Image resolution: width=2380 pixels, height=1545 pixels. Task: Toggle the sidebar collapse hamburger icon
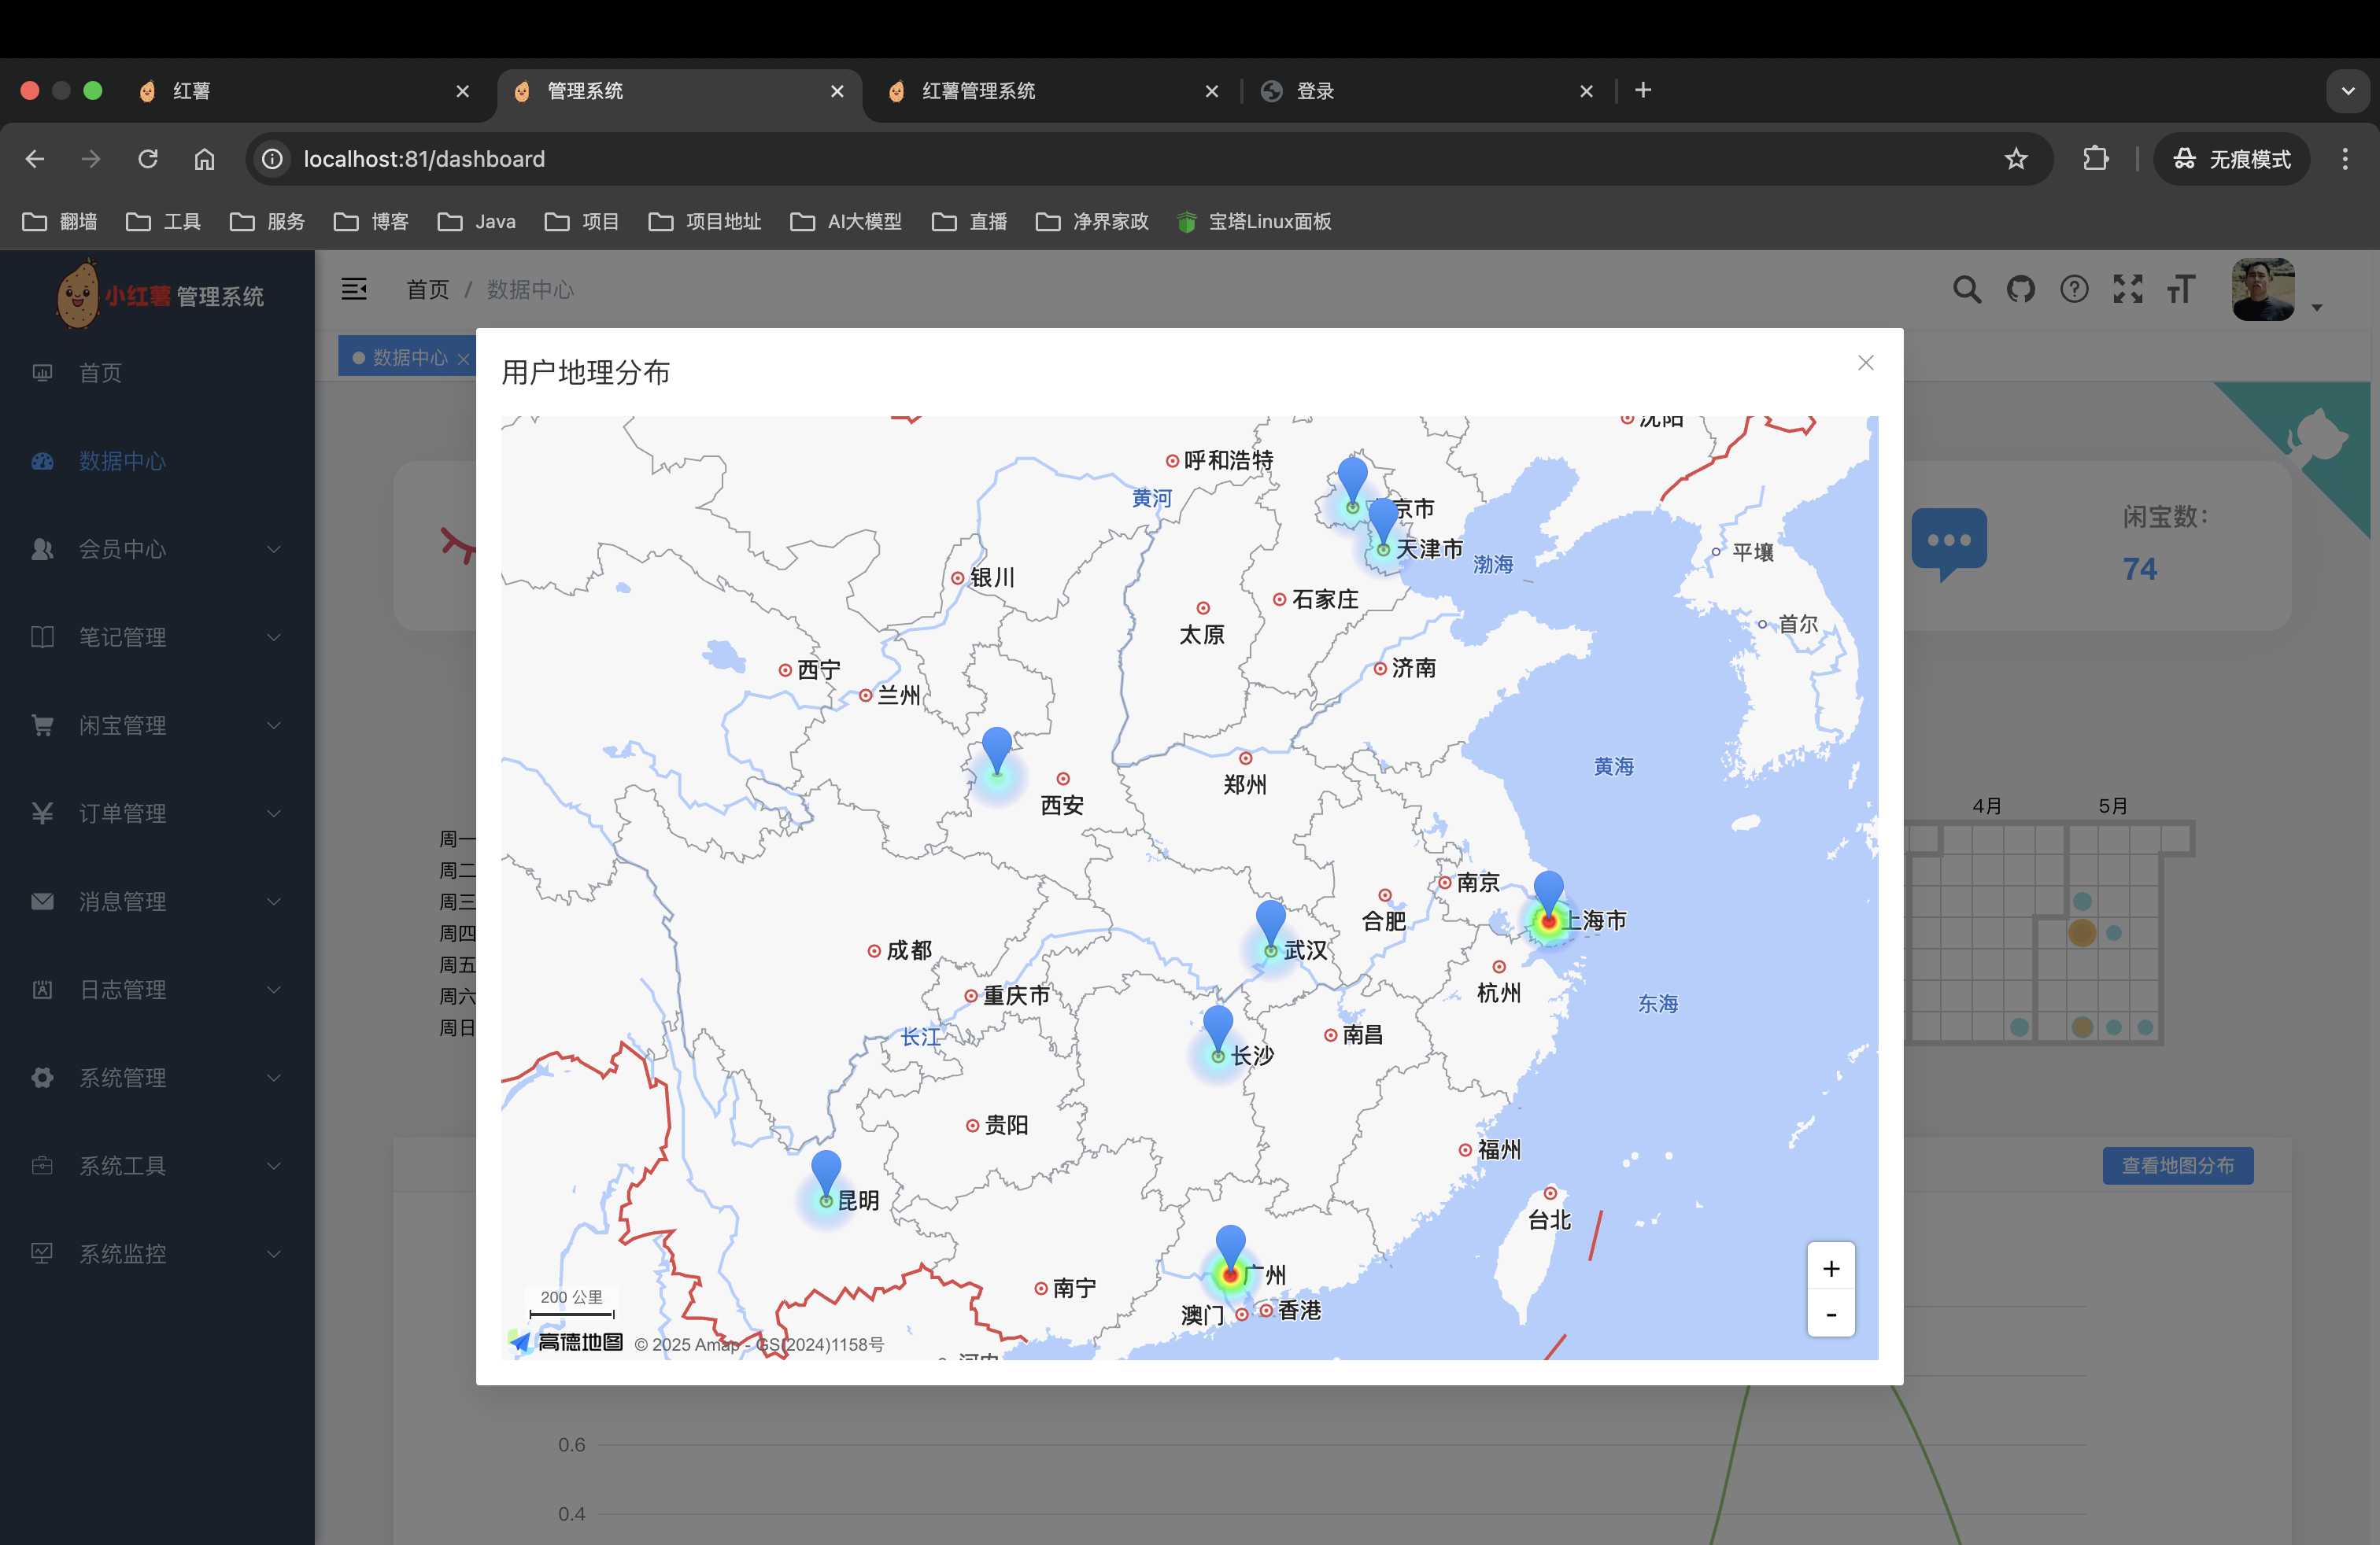click(x=354, y=289)
